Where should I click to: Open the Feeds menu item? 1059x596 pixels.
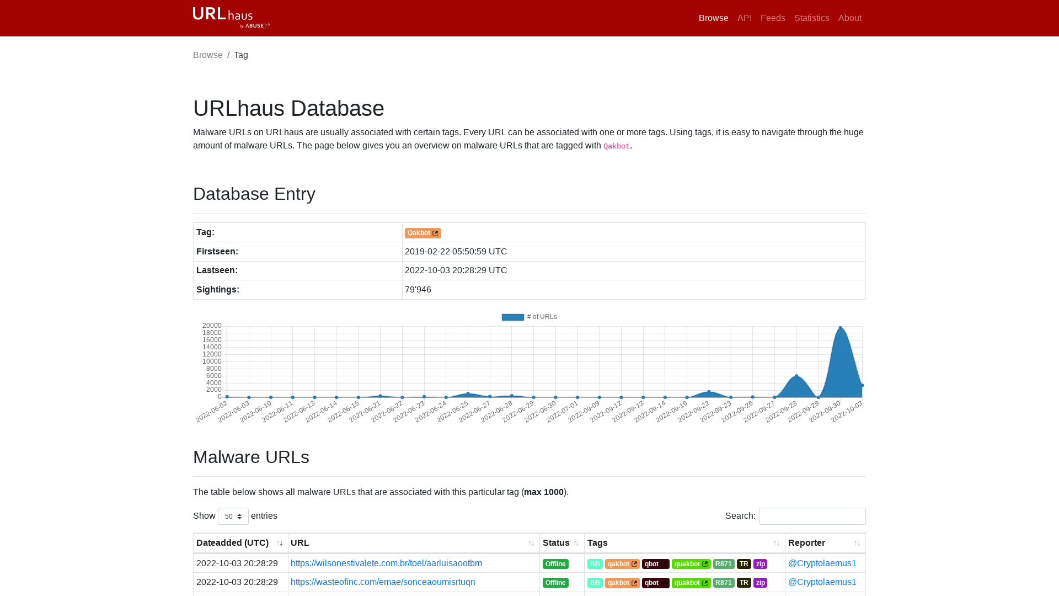tap(773, 18)
